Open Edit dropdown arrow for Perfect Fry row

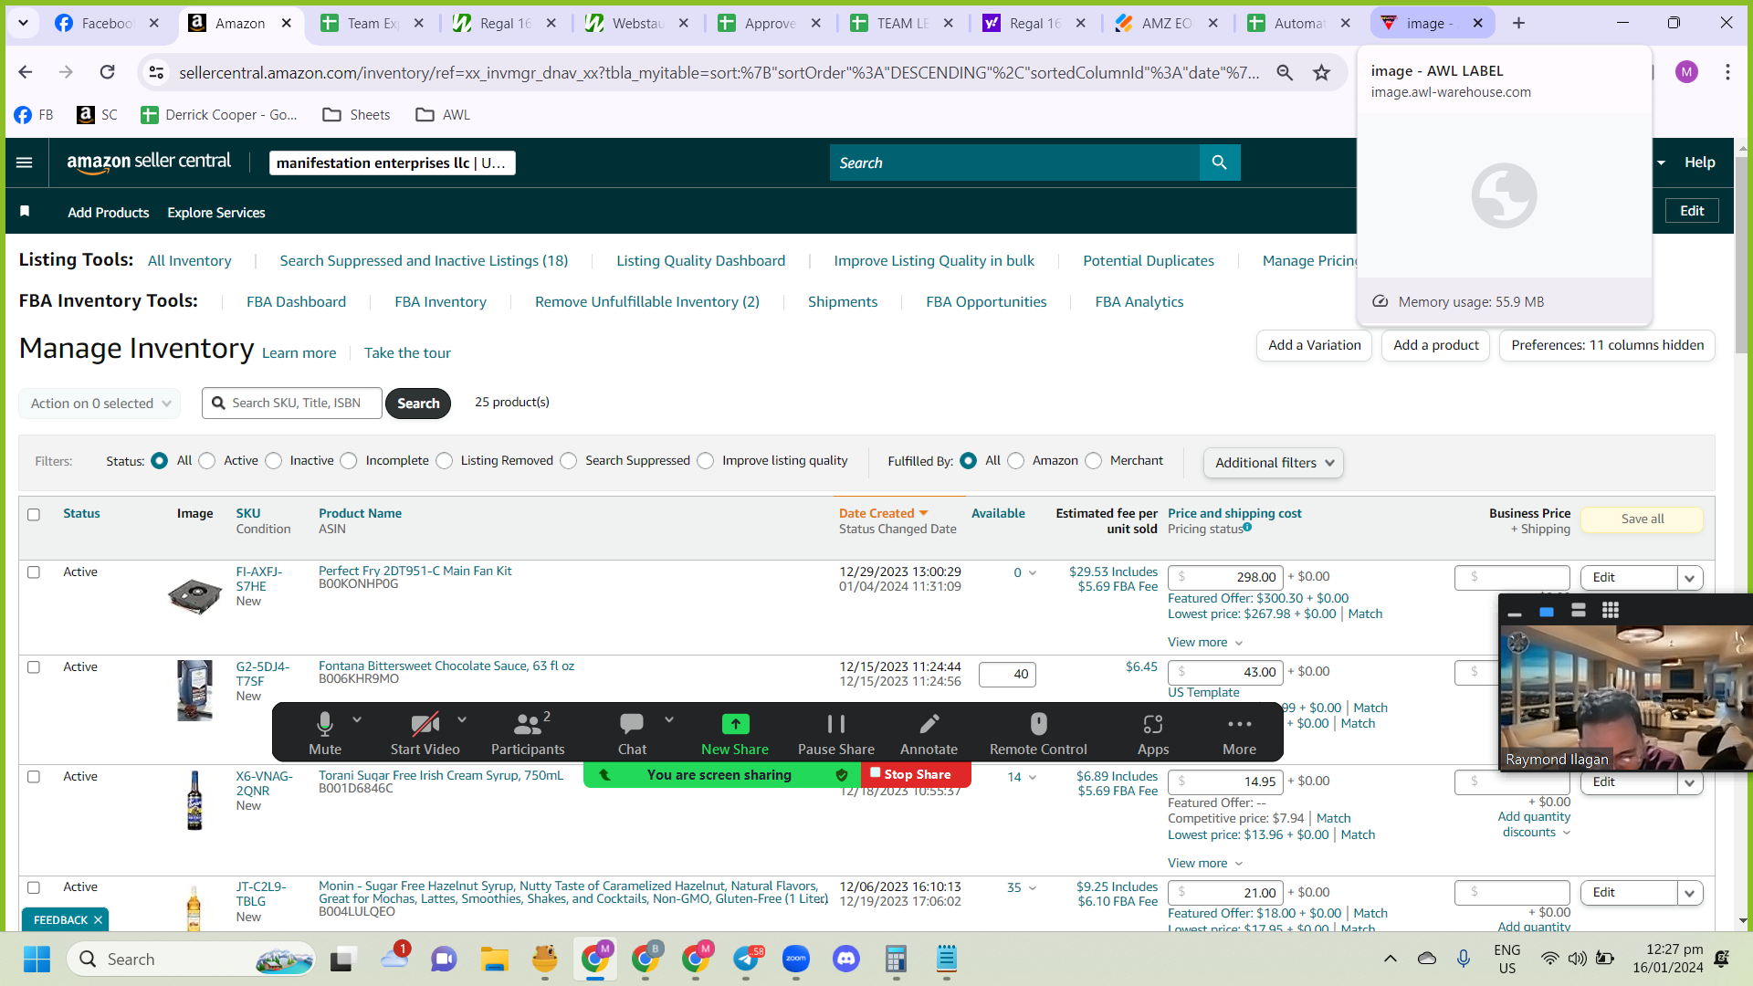(x=1690, y=578)
